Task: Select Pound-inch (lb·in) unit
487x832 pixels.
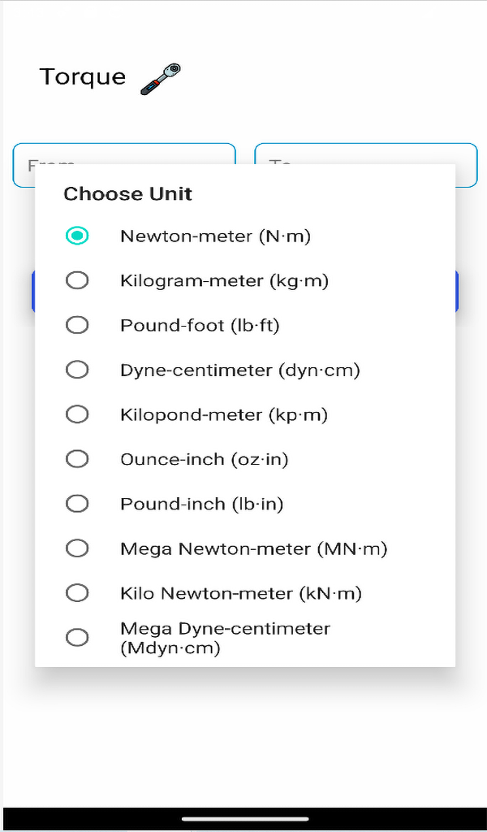Action: coord(77,503)
